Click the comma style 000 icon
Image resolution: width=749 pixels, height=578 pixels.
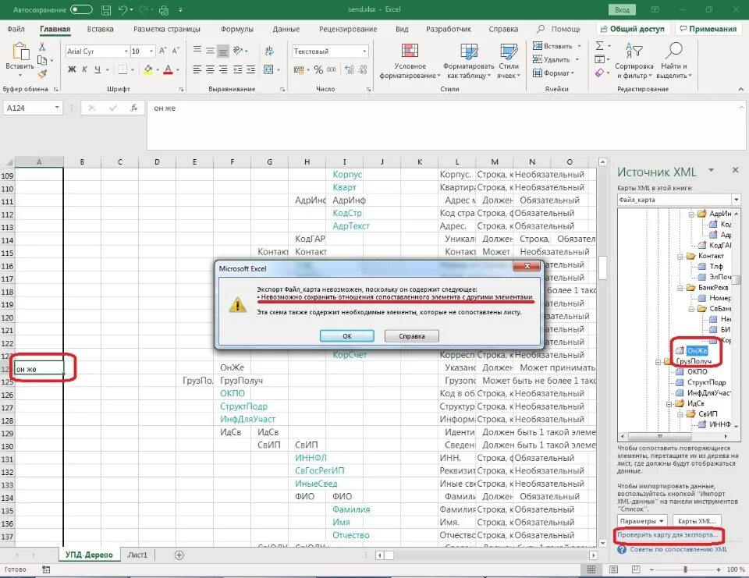pyautogui.click(x=331, y=69)
